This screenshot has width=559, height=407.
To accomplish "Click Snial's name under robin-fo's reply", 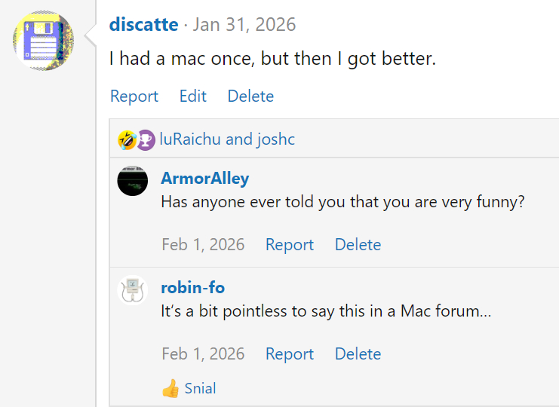I will tap(200, 389).
